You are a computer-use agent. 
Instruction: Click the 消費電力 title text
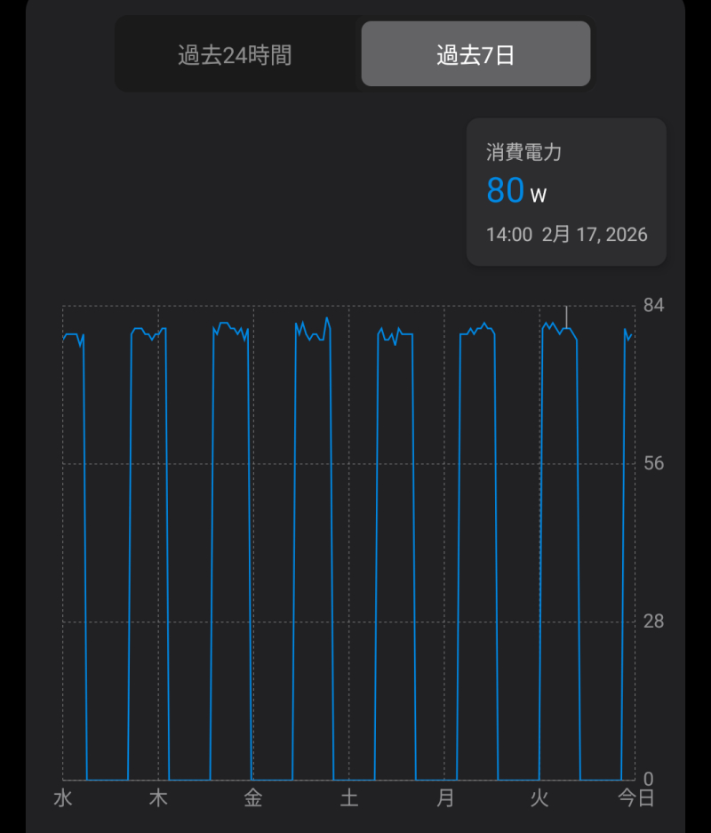tap(523, 153)
